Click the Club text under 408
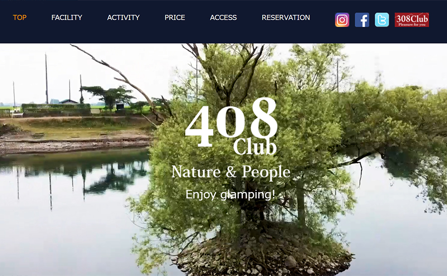The image size is (447, 276). pyautogui.click(x=255, y=147)
